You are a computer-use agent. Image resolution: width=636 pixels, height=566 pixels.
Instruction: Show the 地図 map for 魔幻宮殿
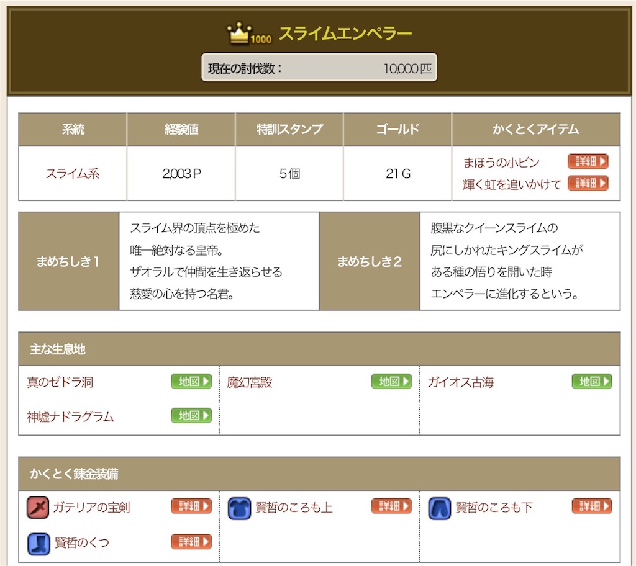pyautogui.click(x=391, y=381)
